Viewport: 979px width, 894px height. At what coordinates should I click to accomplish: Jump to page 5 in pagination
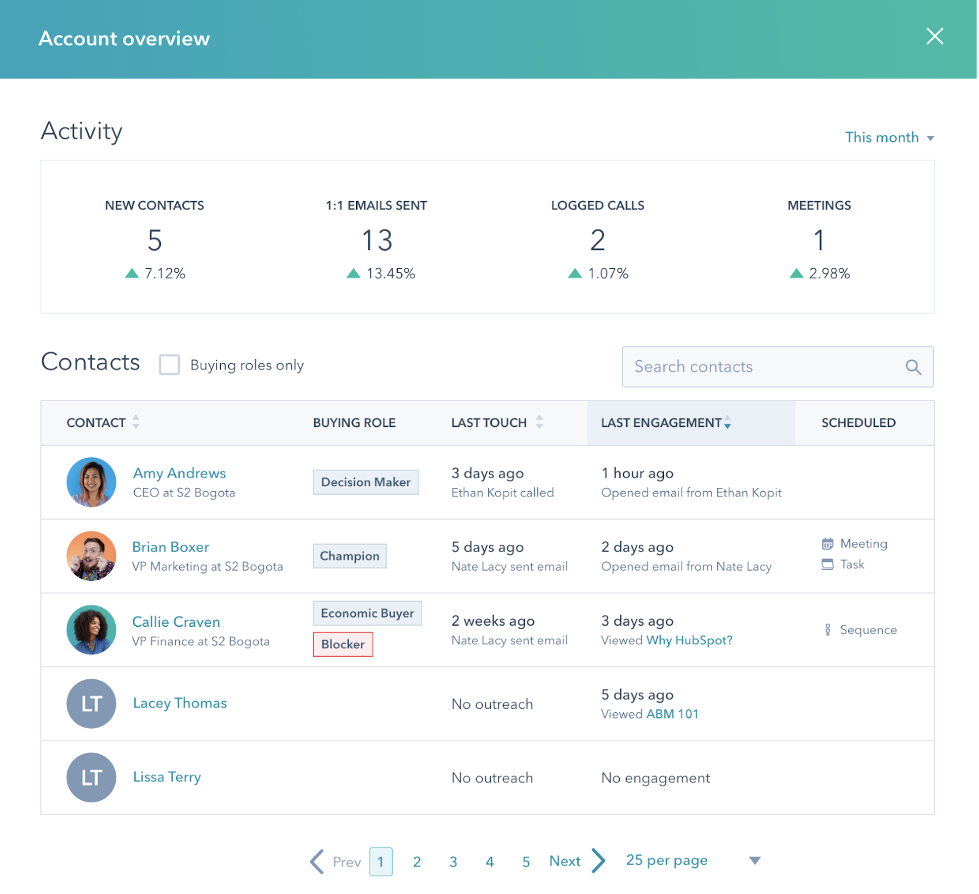coord(526,862)
